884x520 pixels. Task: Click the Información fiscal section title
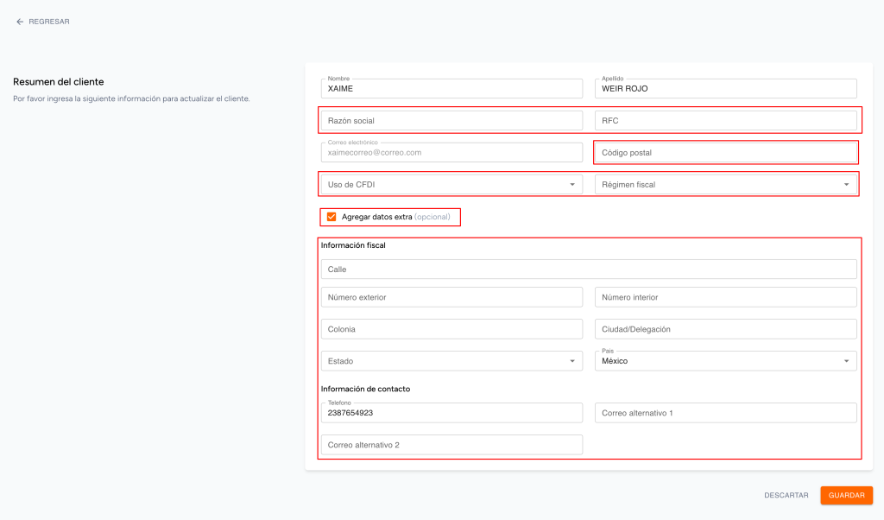click(353, 245)
